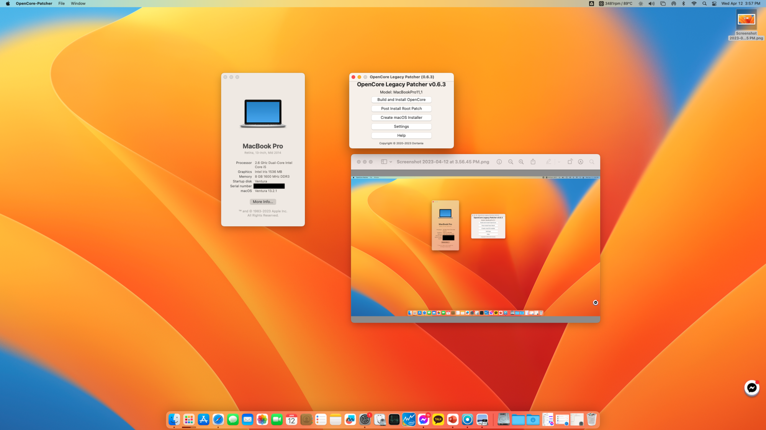Open the OpenCore Patcher icon in the Dock
The image size is (766, 430).
[x=467, y=420]
